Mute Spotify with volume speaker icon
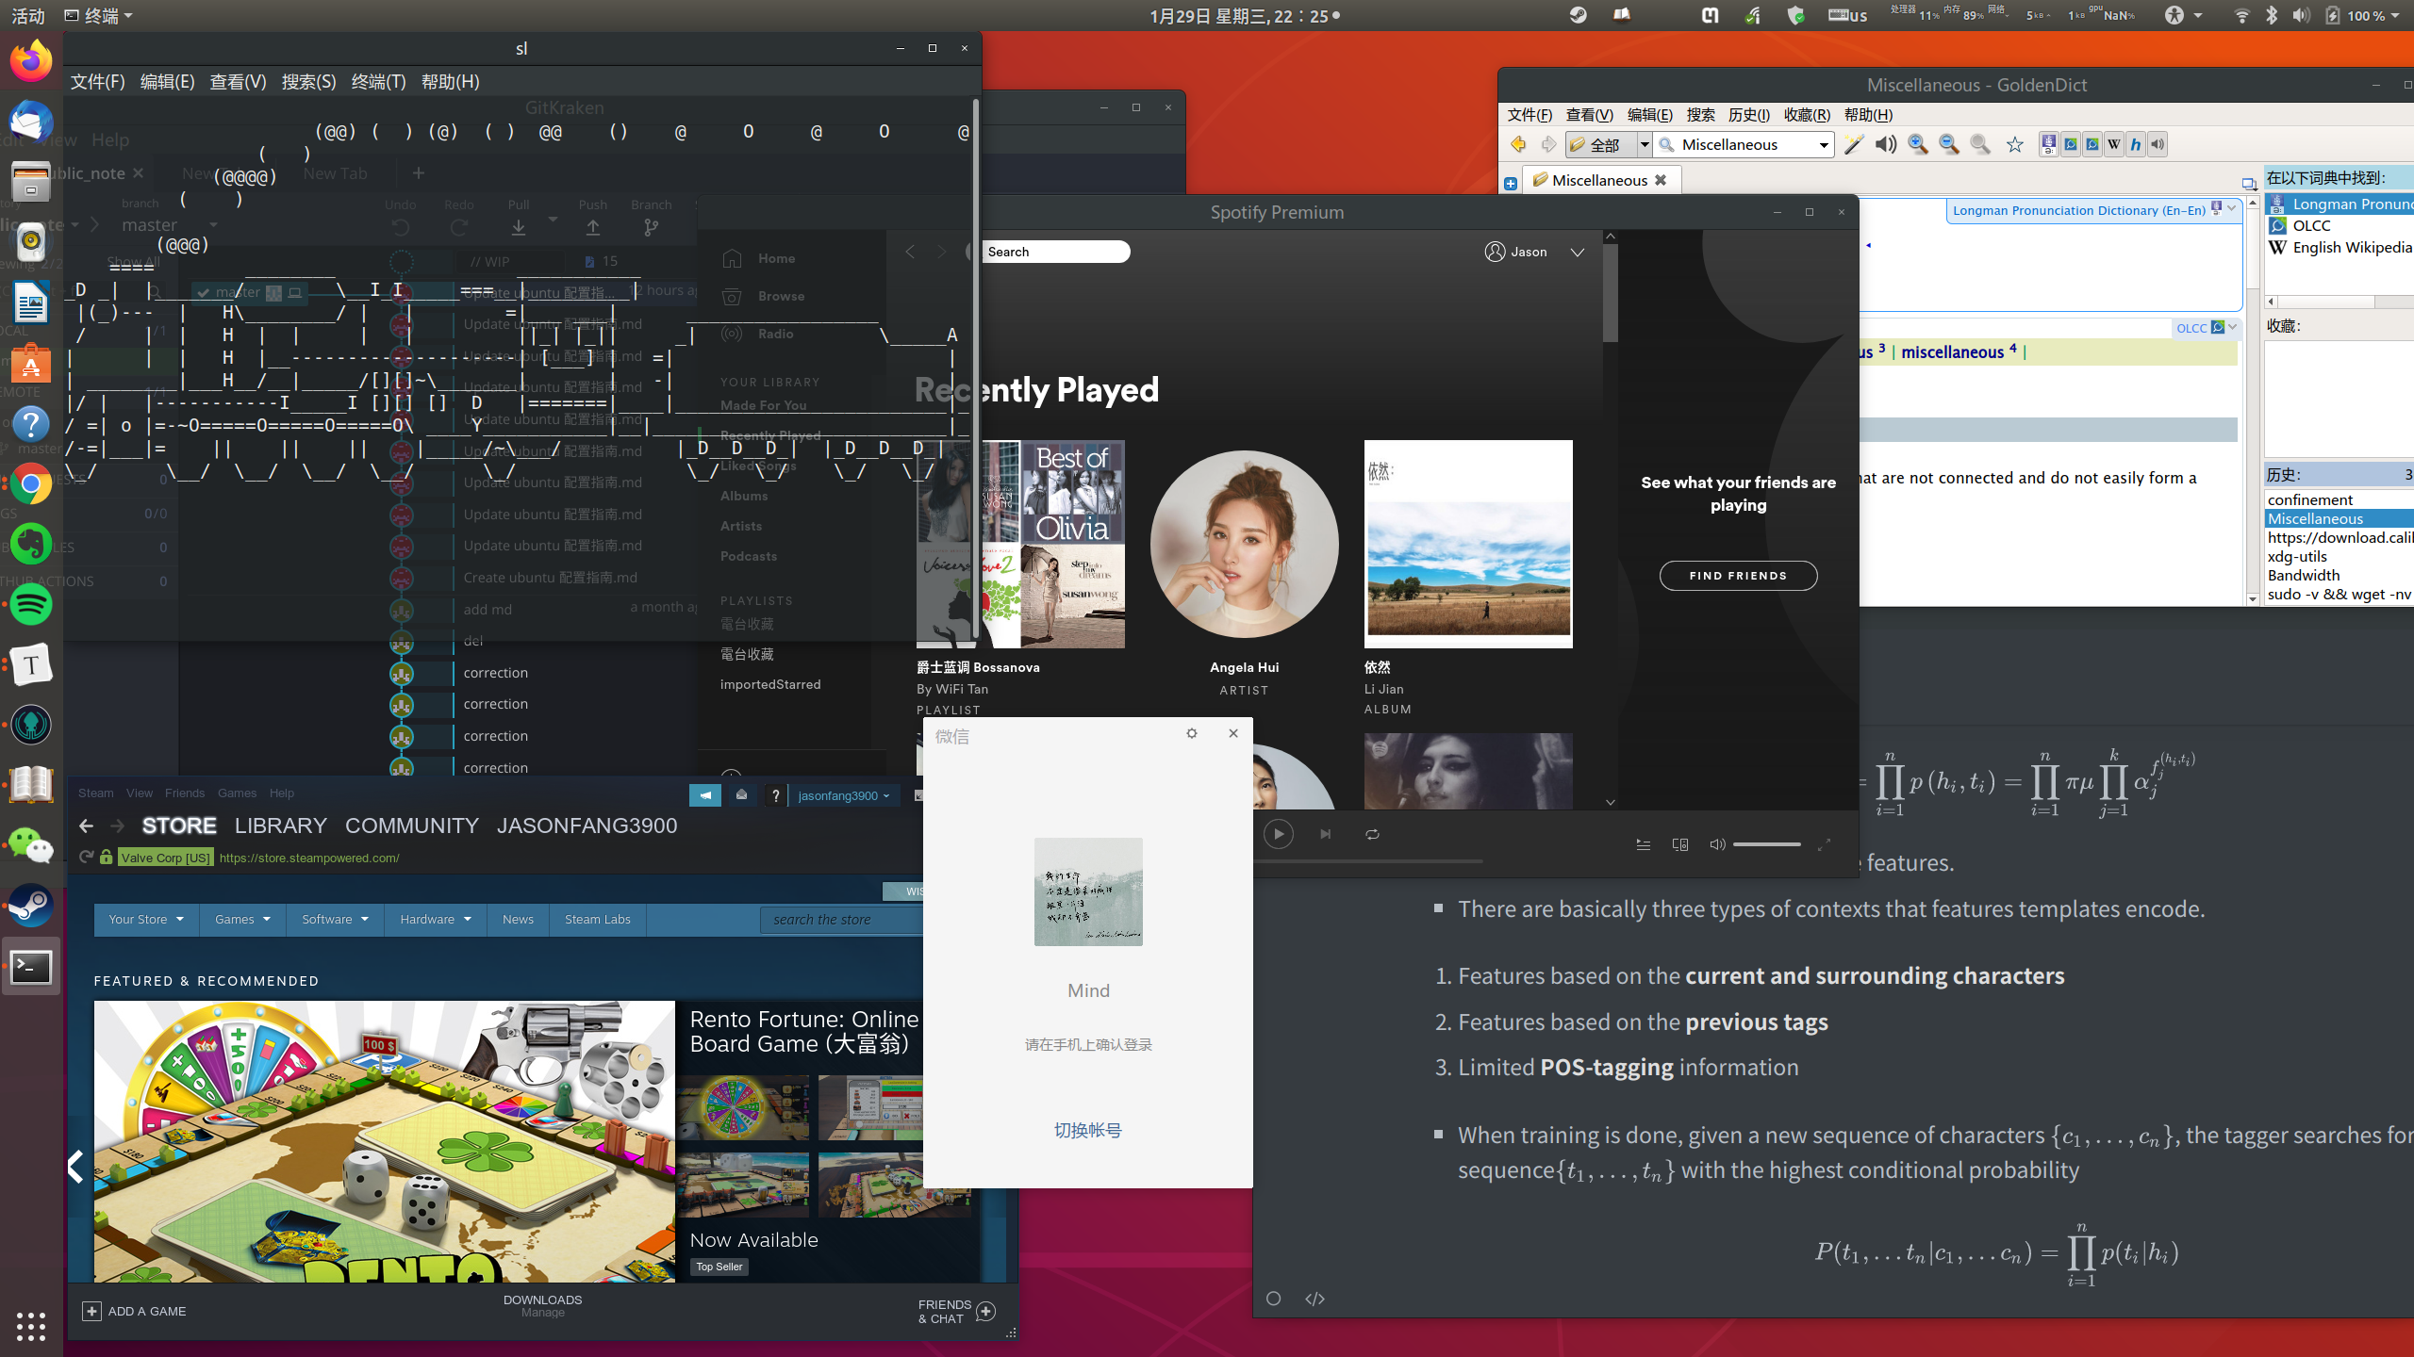 pos(1717,844)
